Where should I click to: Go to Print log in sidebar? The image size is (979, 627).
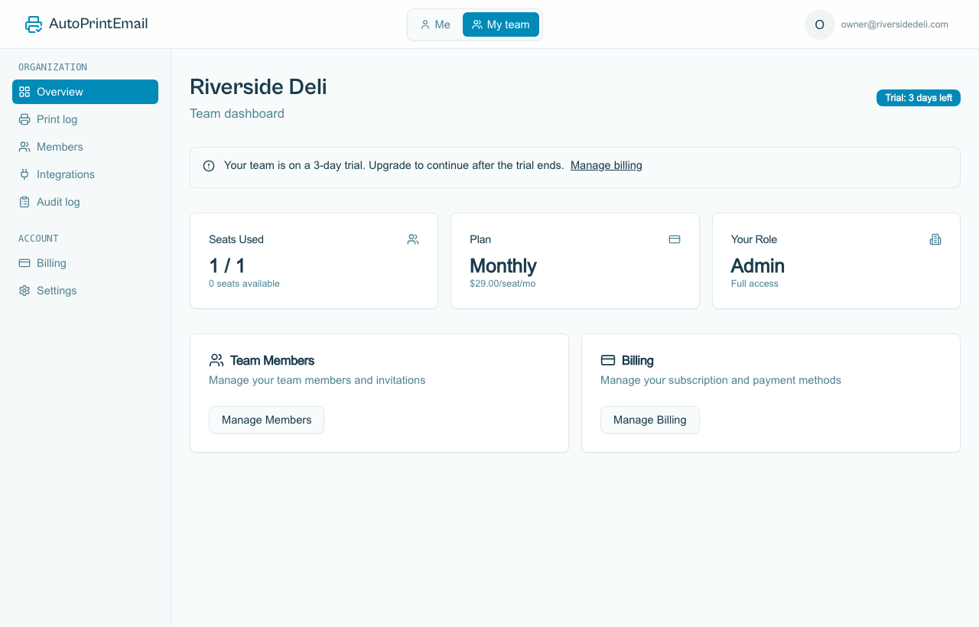point(85,119)
